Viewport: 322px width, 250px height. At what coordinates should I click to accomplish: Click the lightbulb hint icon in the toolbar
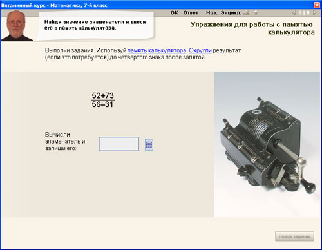pyautogui.click(x=256, y=13)
